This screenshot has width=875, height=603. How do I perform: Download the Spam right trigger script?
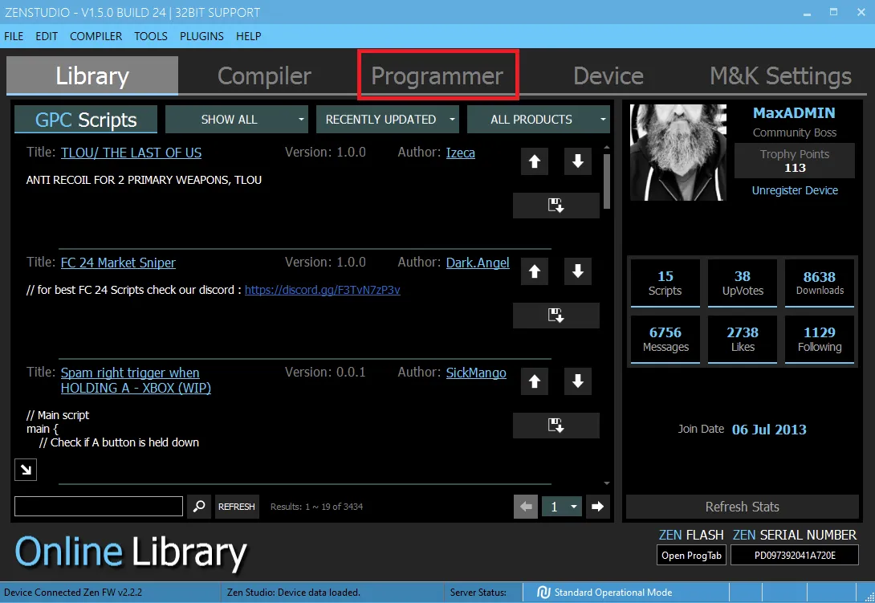[x=556, y=426]
